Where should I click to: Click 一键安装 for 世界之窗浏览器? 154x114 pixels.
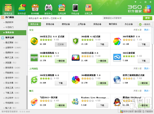(144, 83)
